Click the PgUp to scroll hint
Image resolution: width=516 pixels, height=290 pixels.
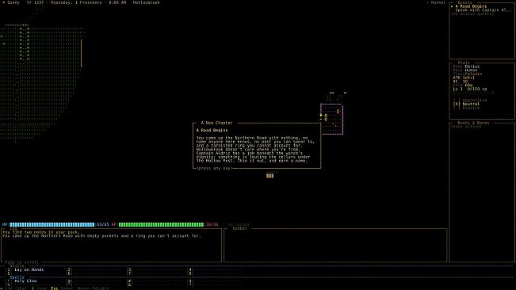pos(22,262)
